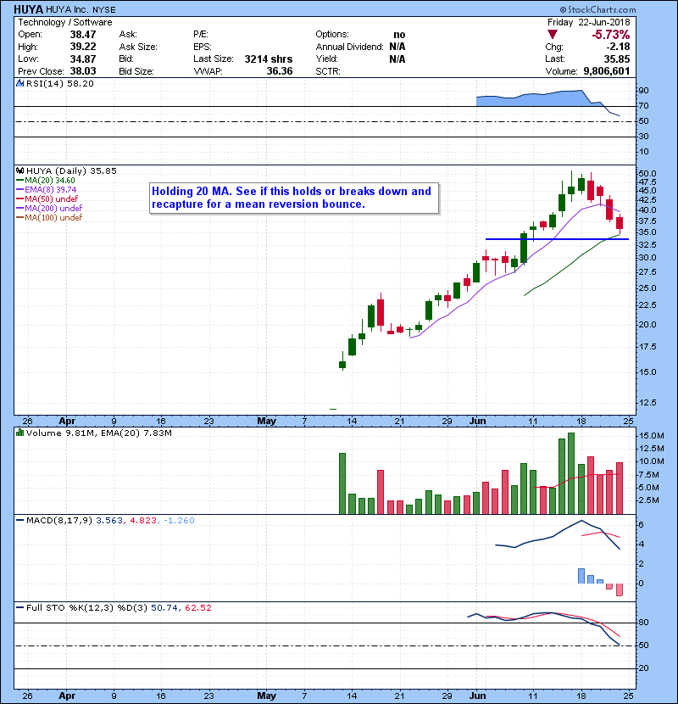This screenshot has width=678, height=704.
Task: Click the MA(200) undef legend entry
Action: (x=49, y=209)
